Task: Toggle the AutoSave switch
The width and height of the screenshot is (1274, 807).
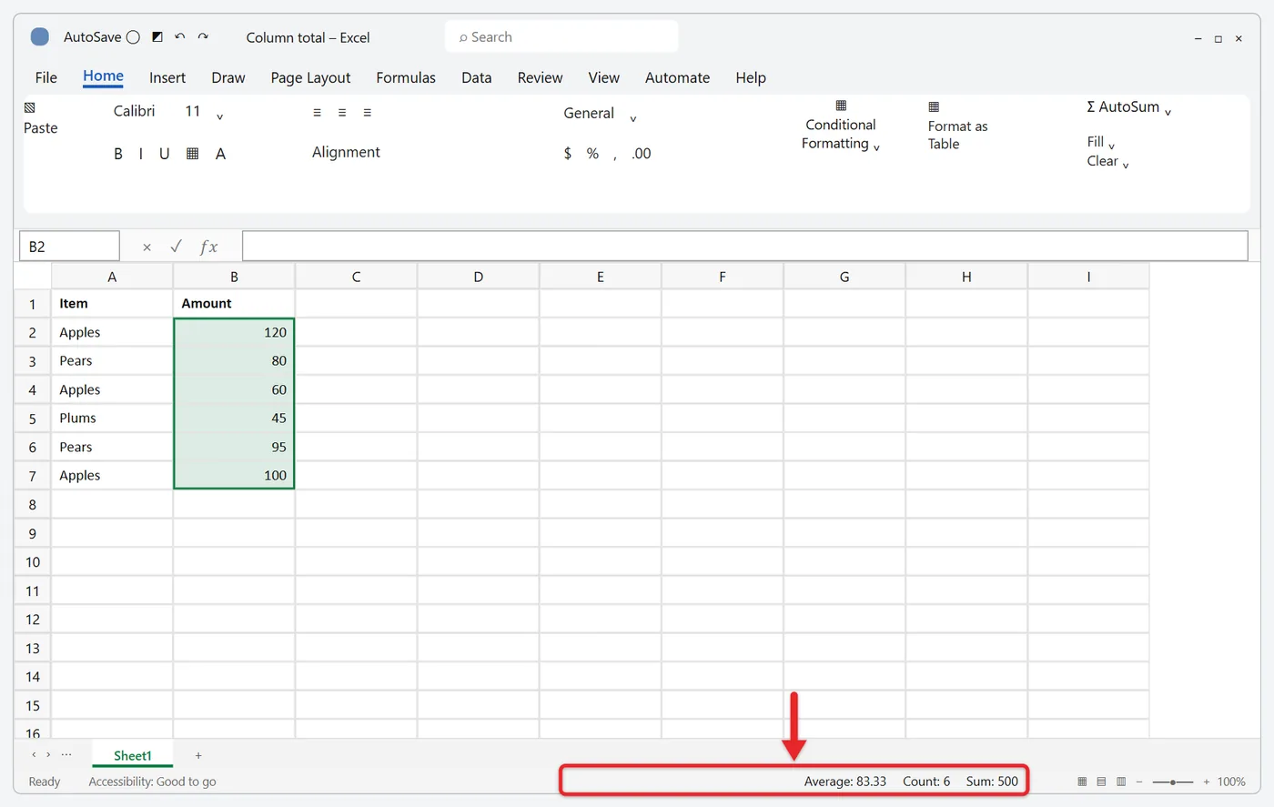Action: pos(133,37)
